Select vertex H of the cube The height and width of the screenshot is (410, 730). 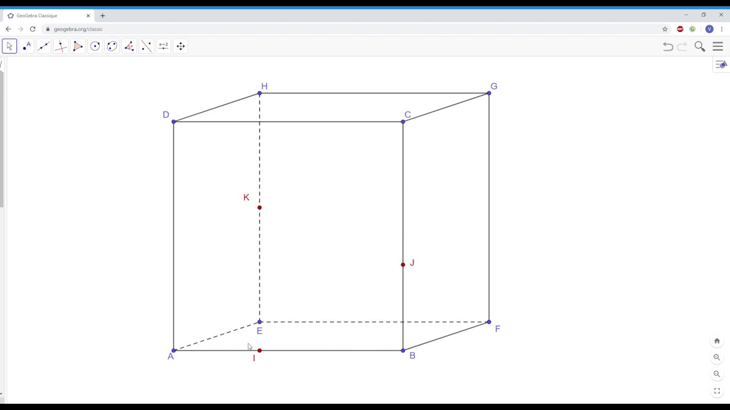(259, 93)
